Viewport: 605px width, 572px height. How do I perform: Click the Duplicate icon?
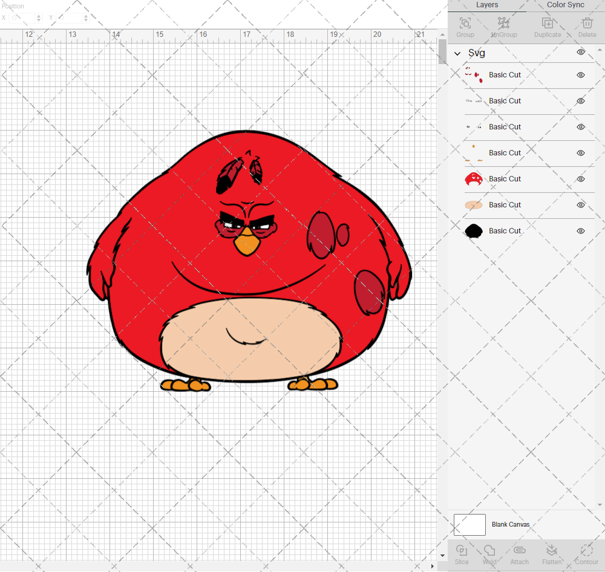click(x=548, y=23)
